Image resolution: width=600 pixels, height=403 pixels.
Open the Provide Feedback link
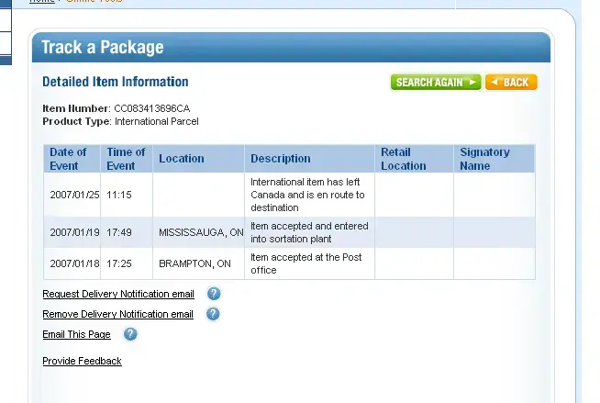[82, 361]
